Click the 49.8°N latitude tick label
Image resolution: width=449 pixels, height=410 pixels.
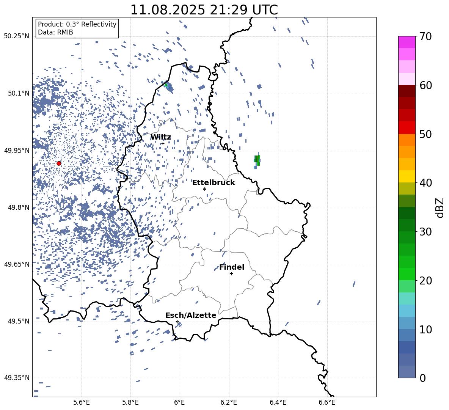coord(18,207)
